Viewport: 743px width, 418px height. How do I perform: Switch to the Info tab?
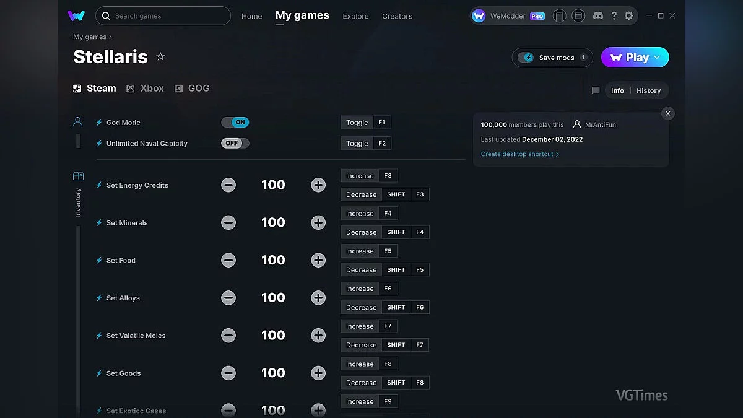click(x=617, y=90)
